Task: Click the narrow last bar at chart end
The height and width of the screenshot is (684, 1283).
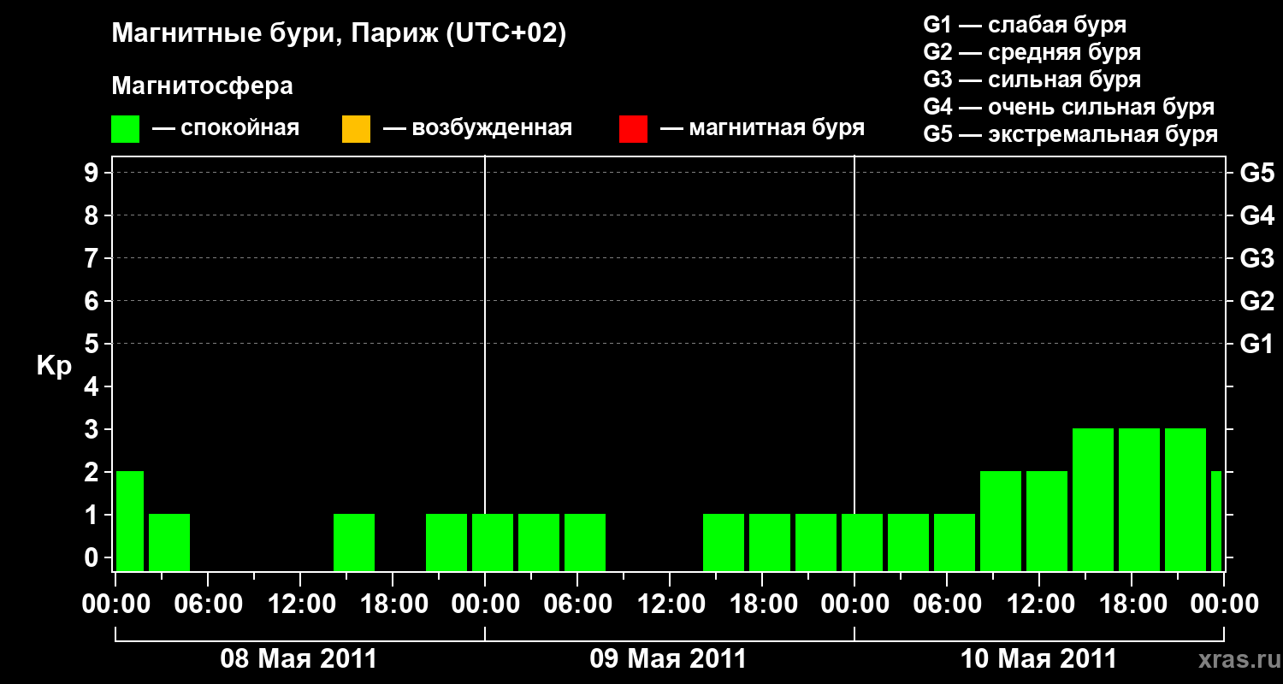Action: tap(1216, 521)
